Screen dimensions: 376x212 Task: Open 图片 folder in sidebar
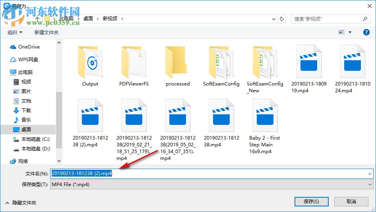click(x=22, y=91)
